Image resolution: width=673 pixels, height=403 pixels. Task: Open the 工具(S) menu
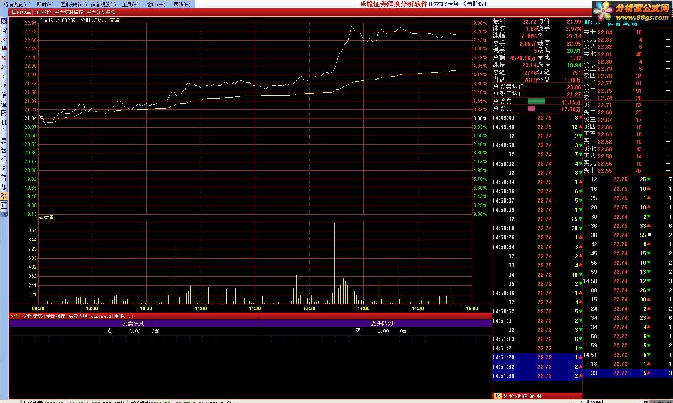pyautogui.click(x=130, y=4)
